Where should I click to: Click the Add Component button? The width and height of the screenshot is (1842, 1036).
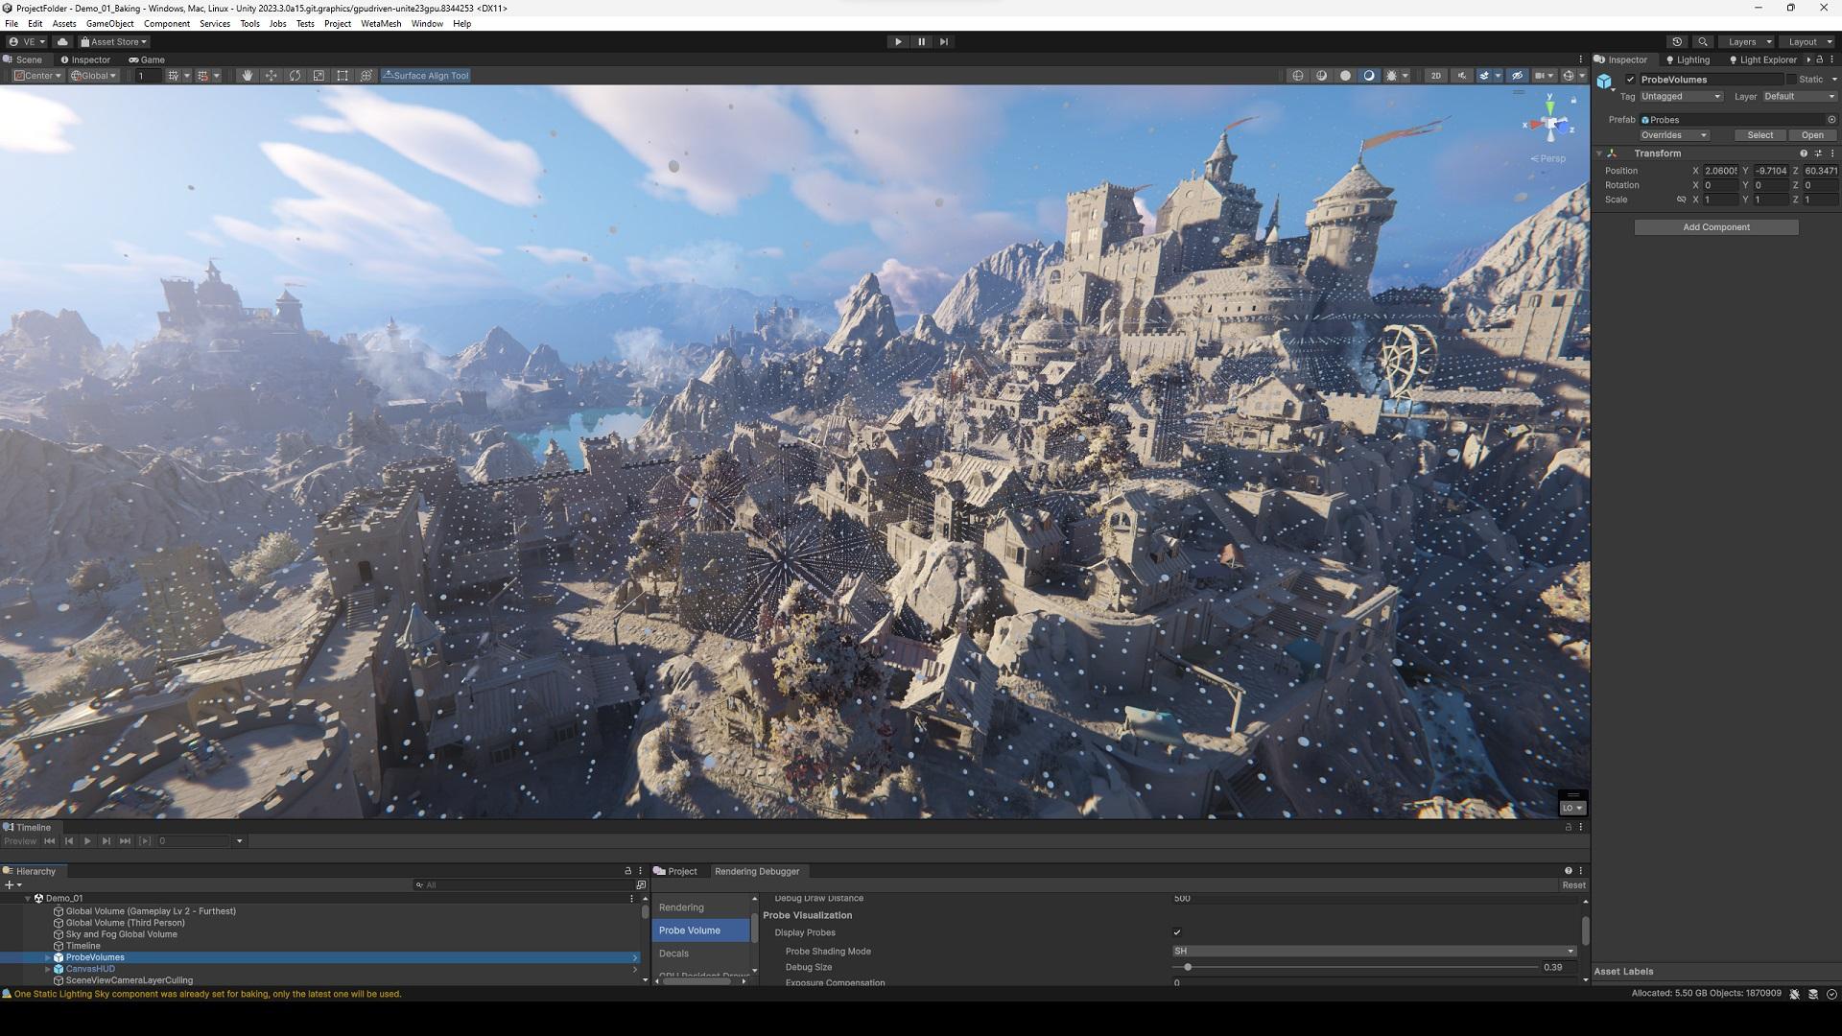pyautogui.click(x=1715, y=227)
